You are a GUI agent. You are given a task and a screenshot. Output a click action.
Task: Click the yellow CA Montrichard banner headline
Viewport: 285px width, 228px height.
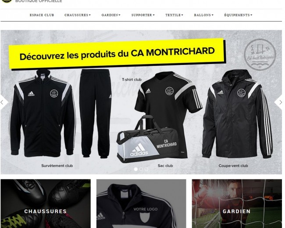tap(117, 53)
